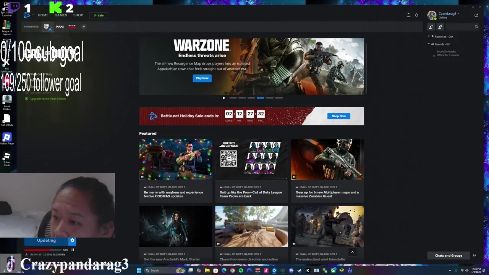Viewport: 489px width, 275px height.
Task: Open Arena Breakout desktop shortcut
Action: 7,102
